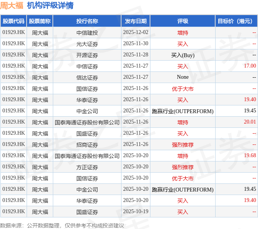Click 国盛证券 in the 2025-11-26 row
The image size is (258, 229).
[x=87, y=134]
